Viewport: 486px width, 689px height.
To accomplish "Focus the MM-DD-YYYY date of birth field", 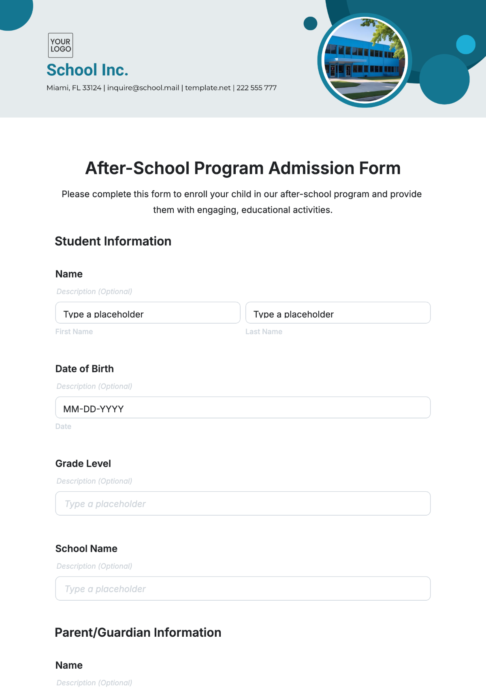I will pos(243,407).
